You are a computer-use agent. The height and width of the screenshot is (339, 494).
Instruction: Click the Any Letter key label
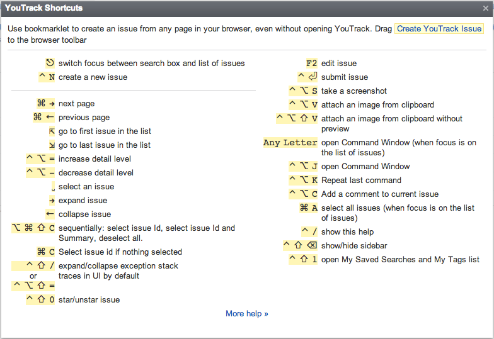(290, 143)
